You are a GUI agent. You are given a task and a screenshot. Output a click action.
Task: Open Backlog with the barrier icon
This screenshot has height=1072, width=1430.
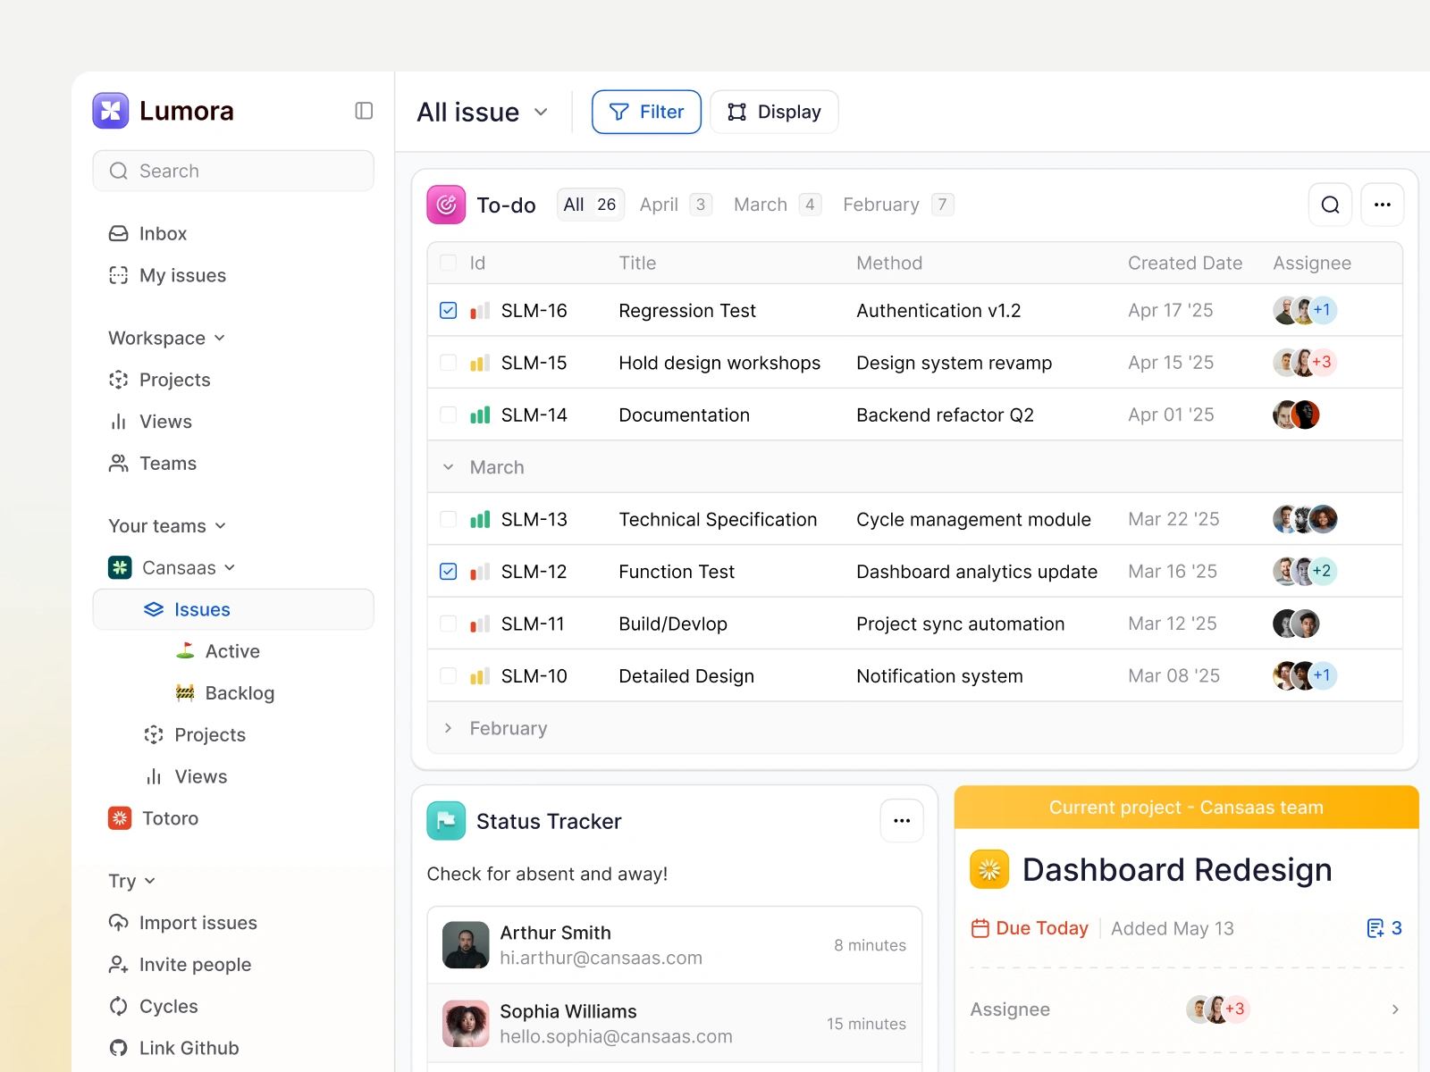225,693
